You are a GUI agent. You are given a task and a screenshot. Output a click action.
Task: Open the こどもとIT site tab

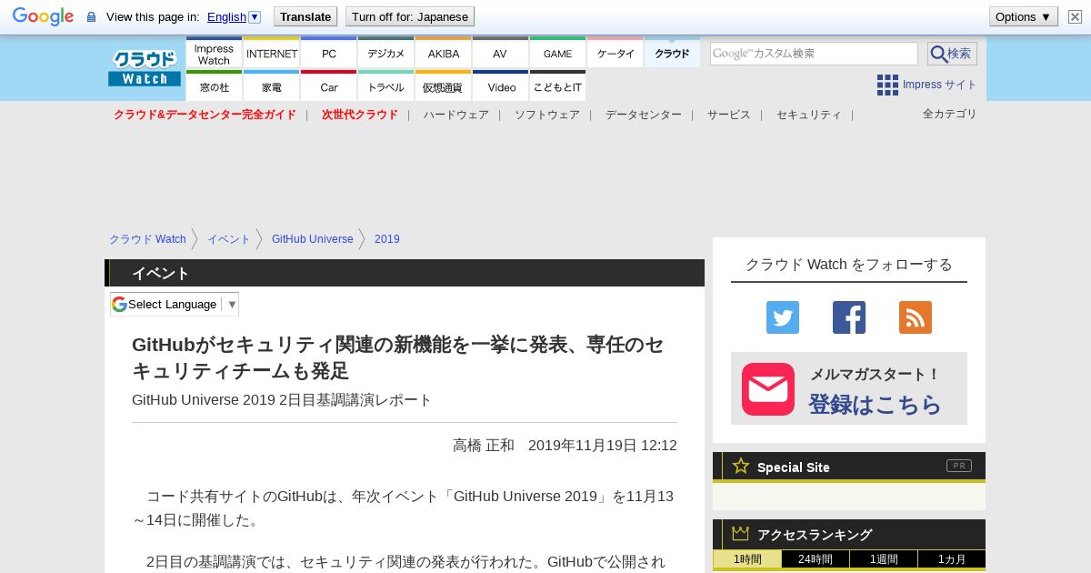558,86
